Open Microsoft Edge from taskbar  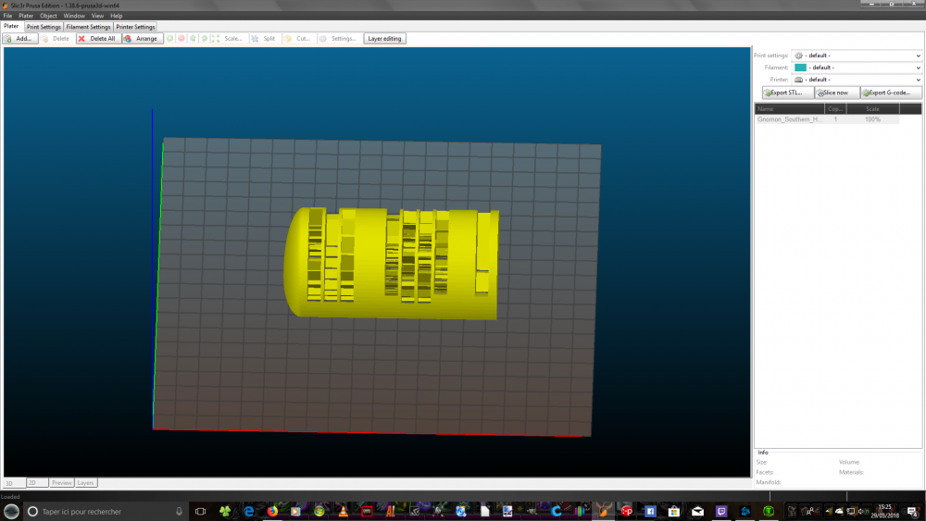(248, 511)
